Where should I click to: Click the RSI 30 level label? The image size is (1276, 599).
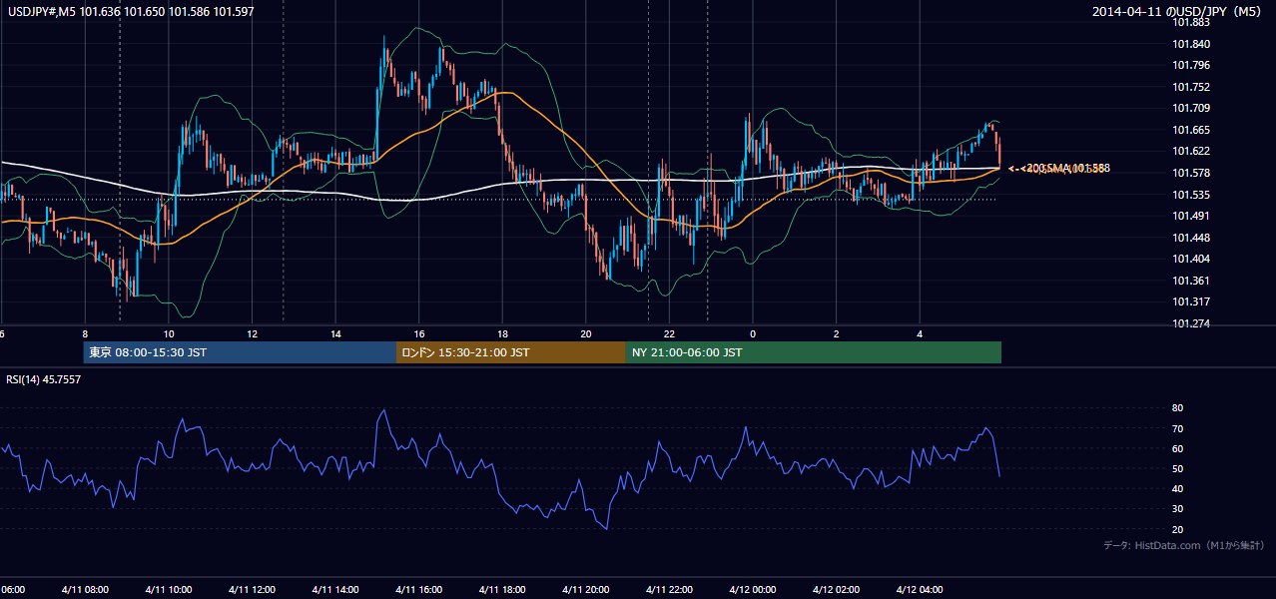pos(1177,509)
